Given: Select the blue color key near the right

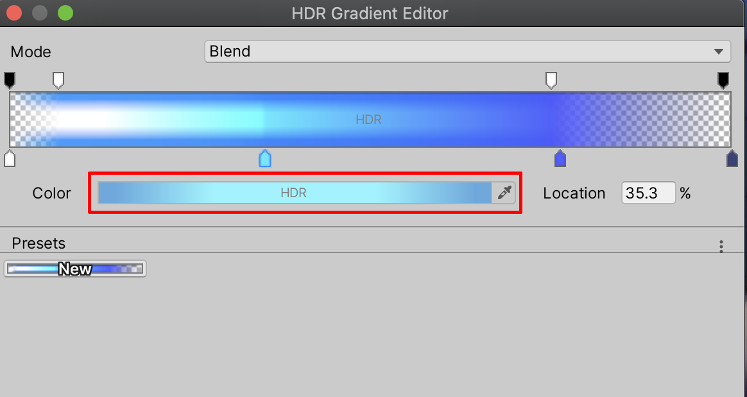Looking at the screenshot, I should click(x=560, y=158).
